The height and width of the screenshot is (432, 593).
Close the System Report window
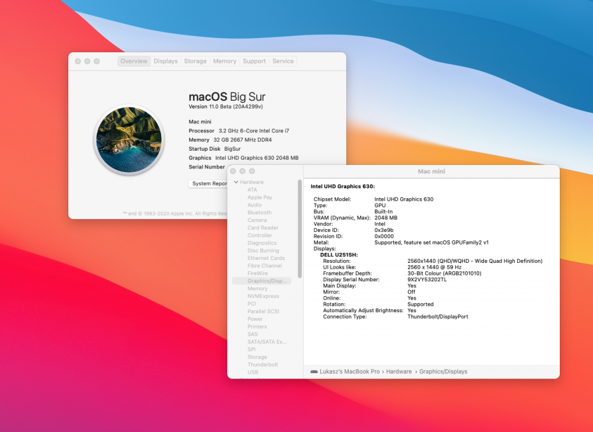(233, 171)
